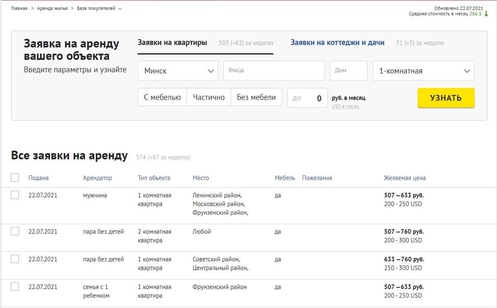
Task: Select the Частично furniture option
Action: (x=208, y=97)
